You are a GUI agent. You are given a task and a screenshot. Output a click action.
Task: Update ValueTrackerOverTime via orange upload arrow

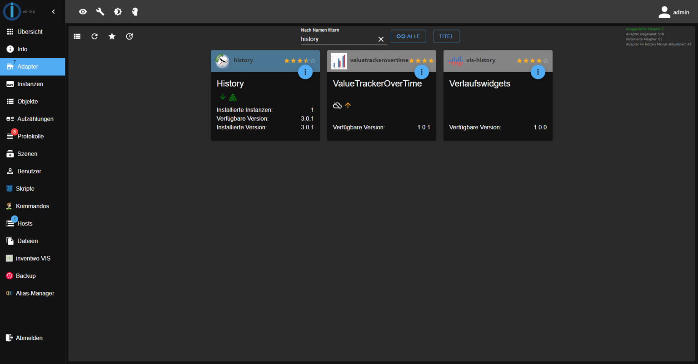(348, 105)
